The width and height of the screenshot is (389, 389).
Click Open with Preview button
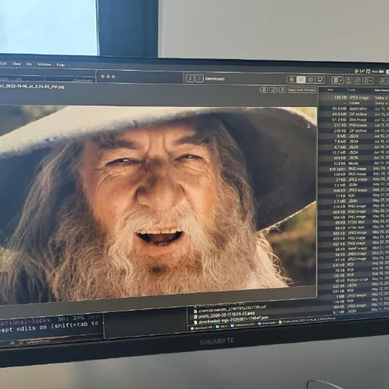302,90
